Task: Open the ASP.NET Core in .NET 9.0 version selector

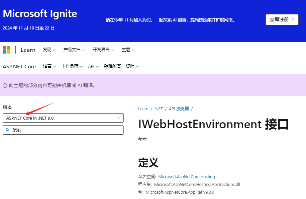Action: [63, 118]
